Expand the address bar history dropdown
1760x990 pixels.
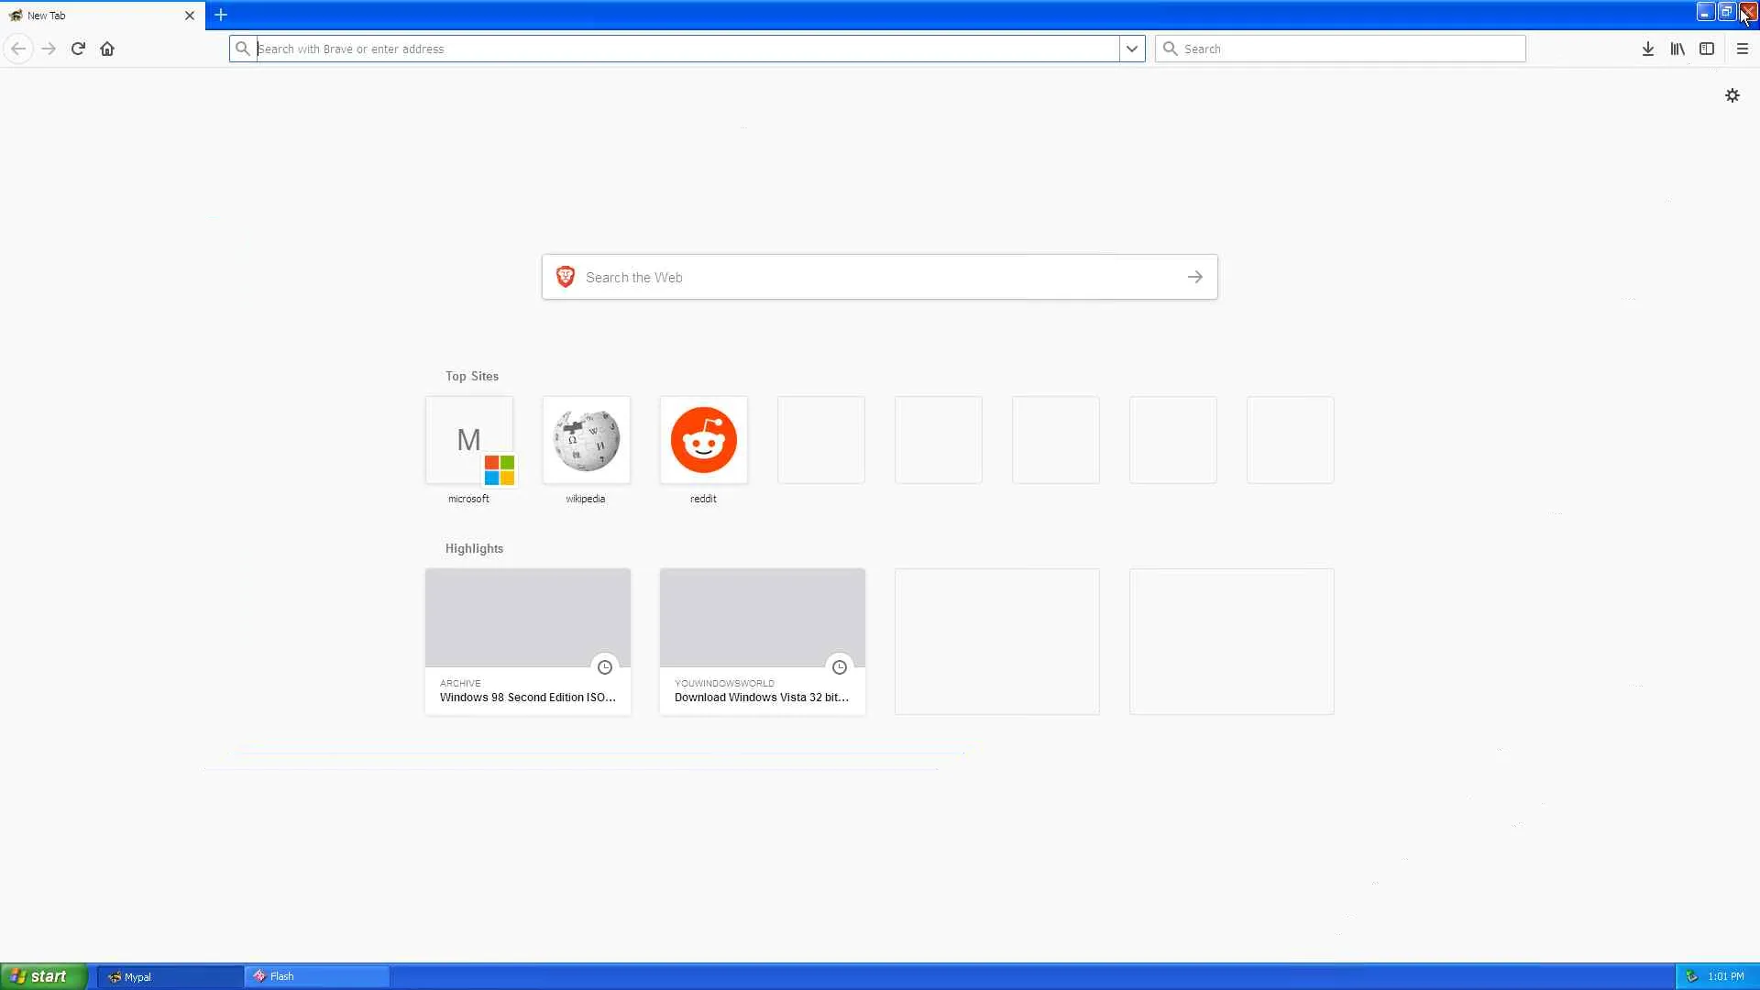pos(1132,49)
